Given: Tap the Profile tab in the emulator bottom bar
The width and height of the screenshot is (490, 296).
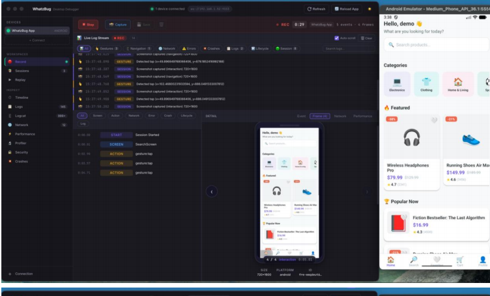Looking at the screenshot, I should 482,262.
